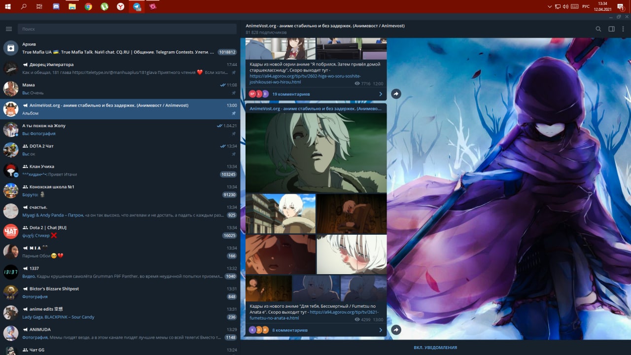Open the large white-haired character album image

tap(316, 153)
